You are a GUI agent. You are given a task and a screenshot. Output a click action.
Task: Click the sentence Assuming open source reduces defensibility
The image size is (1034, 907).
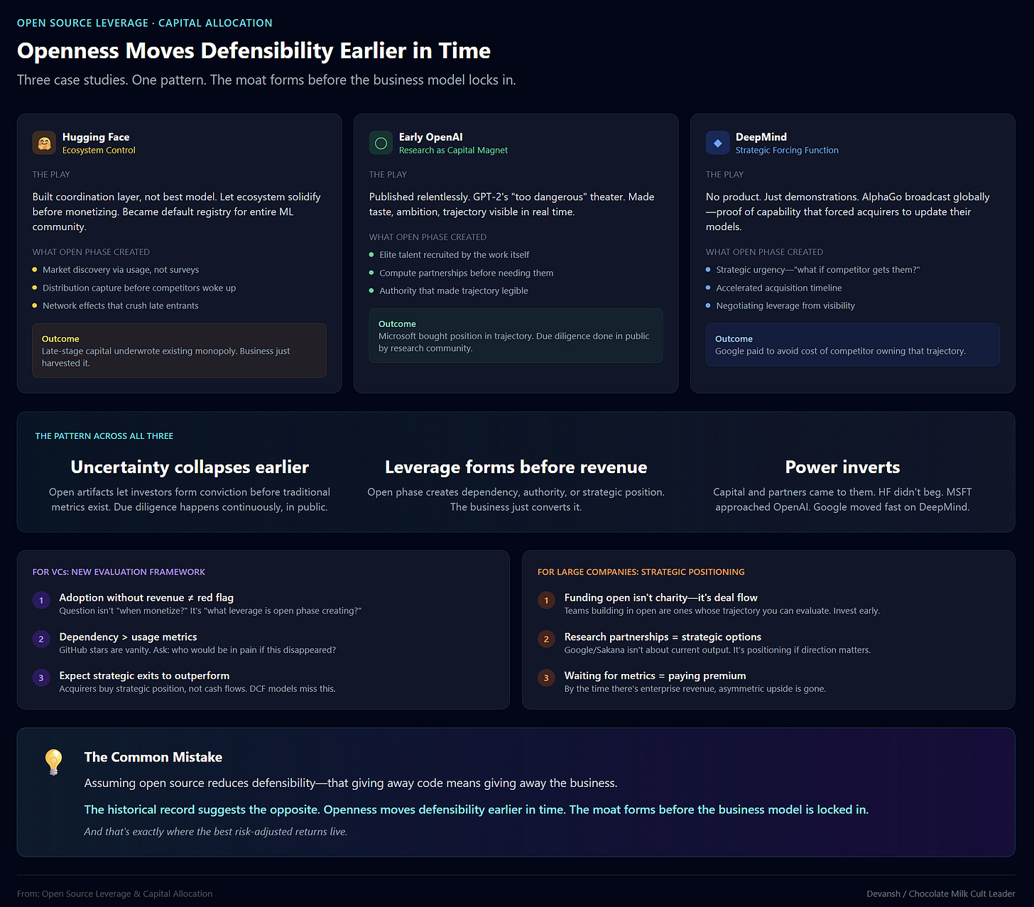click(x=351, y=783)
